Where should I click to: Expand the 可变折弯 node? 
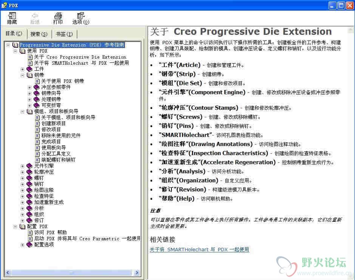pos(29,106)
